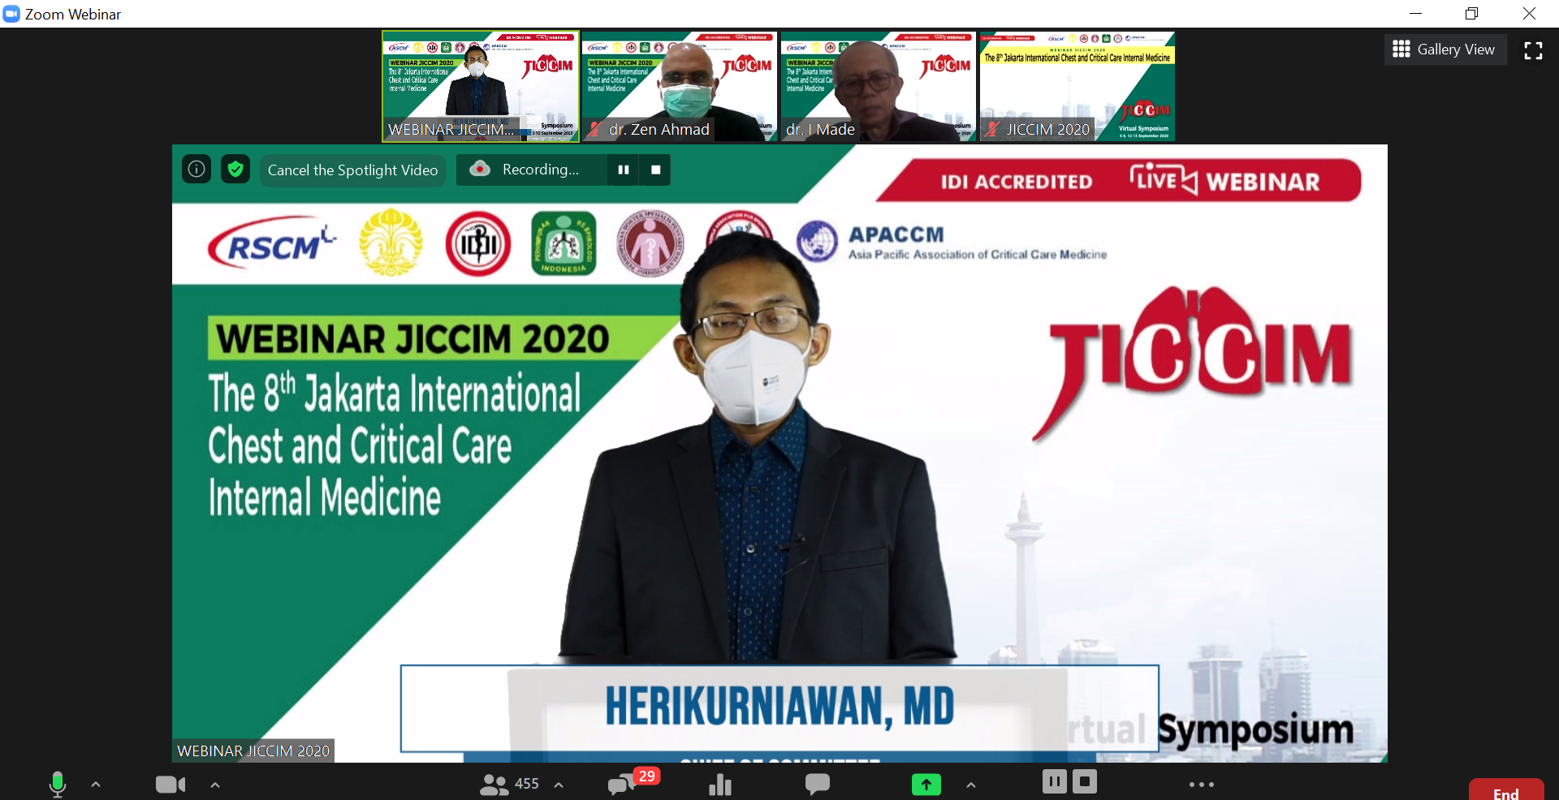Click muted mic icon on JICCIM 2020 tile

click(x=992, y=129)
